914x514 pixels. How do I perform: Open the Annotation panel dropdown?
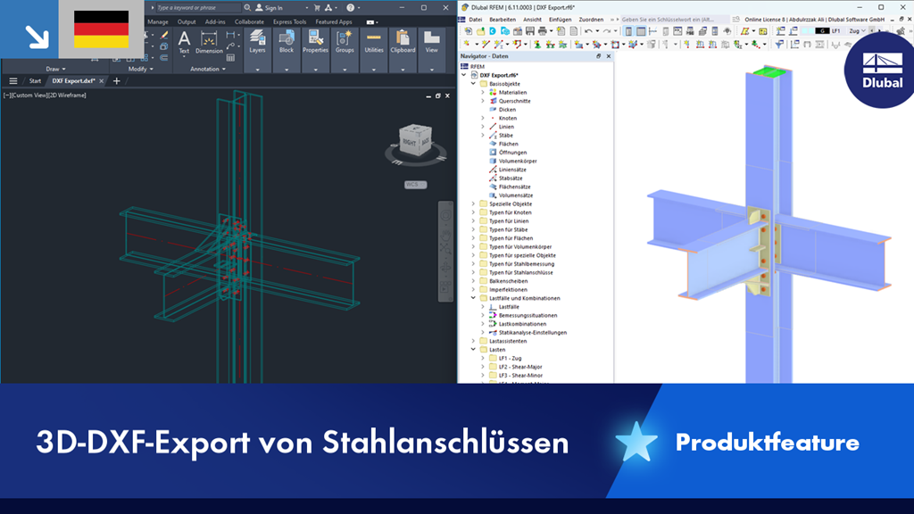(x=207, y=69)
